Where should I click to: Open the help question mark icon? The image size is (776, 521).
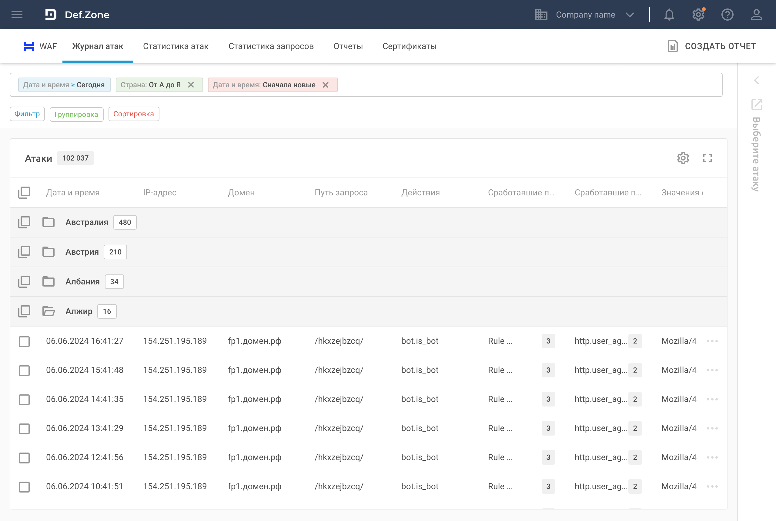[x=727, y=15]
